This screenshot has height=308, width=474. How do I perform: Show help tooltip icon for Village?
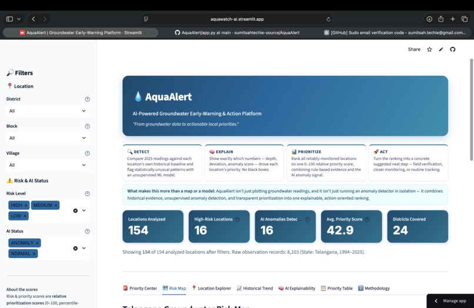(x=87, y=153)
